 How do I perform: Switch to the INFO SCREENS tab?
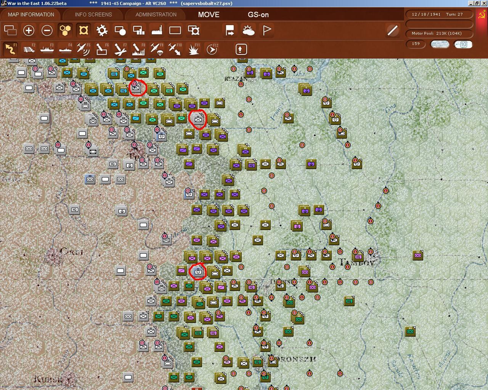pyautogui.click(x=93, y=14)
